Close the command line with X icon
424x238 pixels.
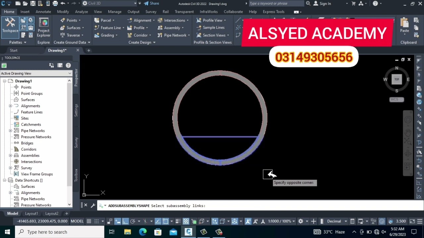click(85, 205)
